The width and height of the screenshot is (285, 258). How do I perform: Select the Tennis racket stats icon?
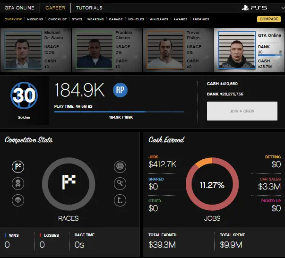tap(120, 183)
